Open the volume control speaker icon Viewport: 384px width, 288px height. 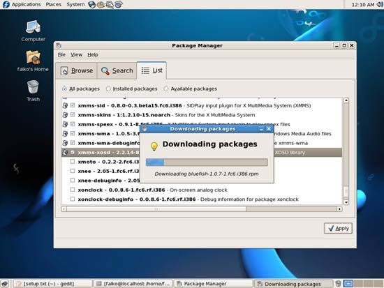pos(380,4)
